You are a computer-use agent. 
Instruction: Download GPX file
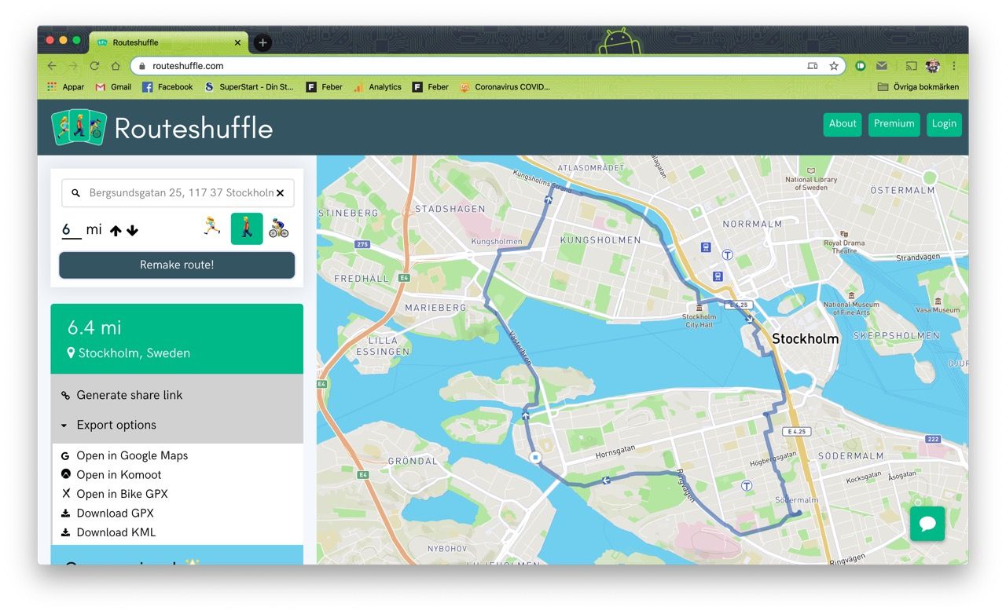115,513
